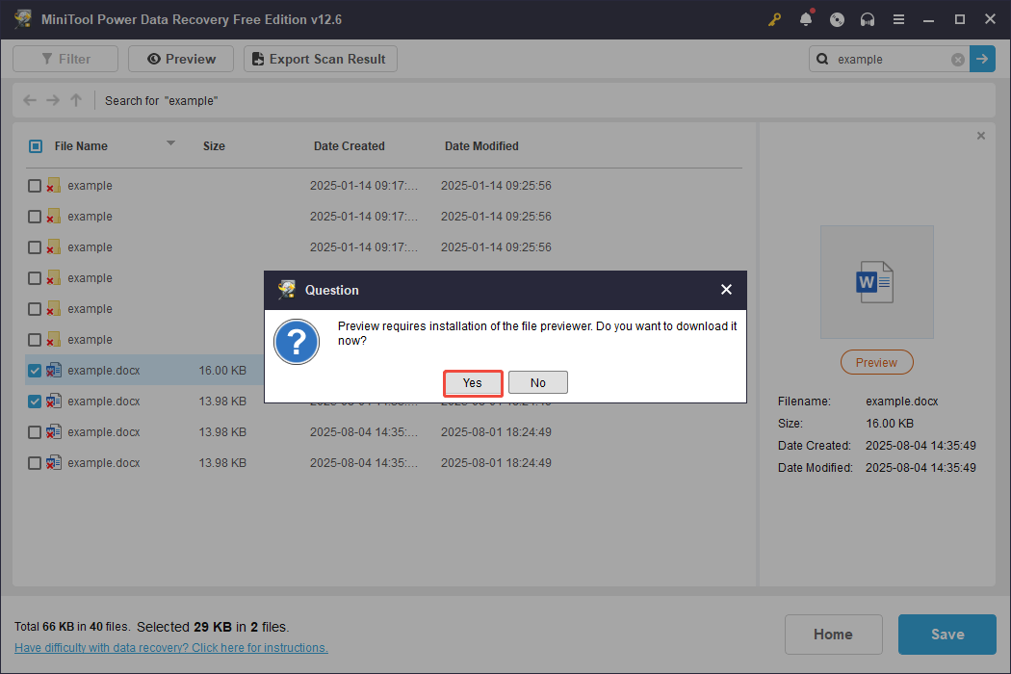This screenshot has width=1011, height=674.
Task: Clear the search box text with X icon
Action: 957,60
